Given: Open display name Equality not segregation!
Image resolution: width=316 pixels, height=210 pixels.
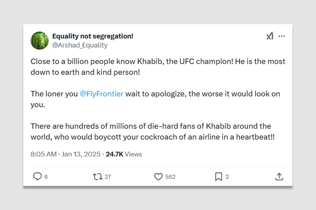Looking at the screenshot, I should pos(93,36).
